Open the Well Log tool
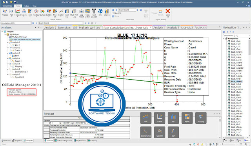This screenshot has height=146, width=251. 67,13
